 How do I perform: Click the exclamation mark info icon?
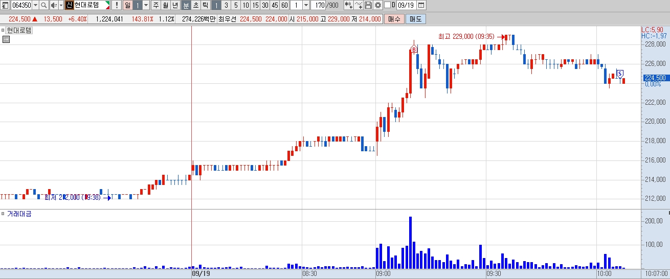[x=117, y=5]
